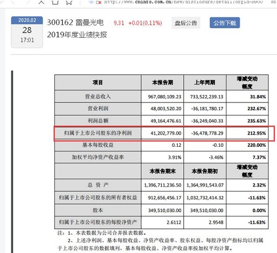Click the 股本 row label
The image size is (277, 253).
(98, 210)
